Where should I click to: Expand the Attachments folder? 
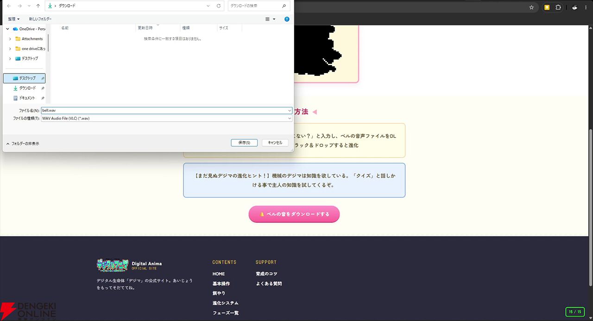pos(10,39)
